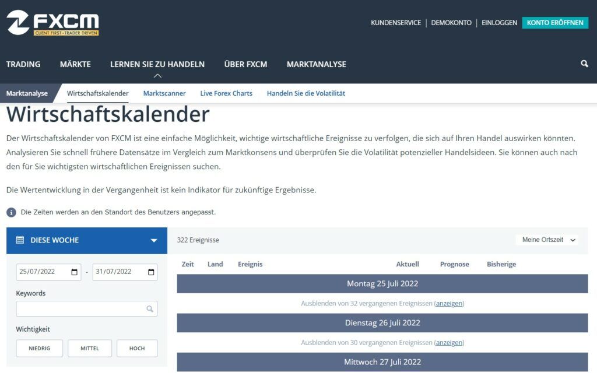Open the site search magnifier icon
Image resolution: width=597 pixels, height=376 pixels.
(584, 64)
